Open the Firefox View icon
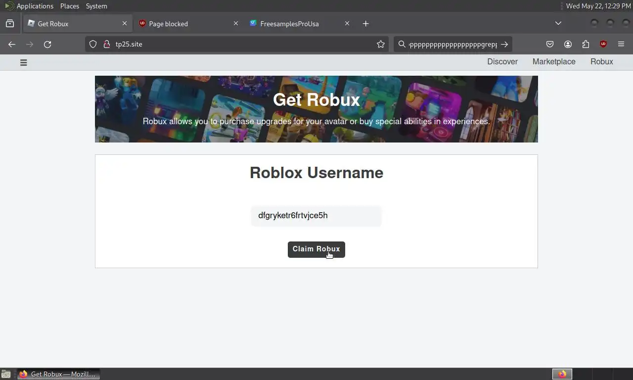Image resolution: width=633 pixels, height=380 pixels. point(10,23)
